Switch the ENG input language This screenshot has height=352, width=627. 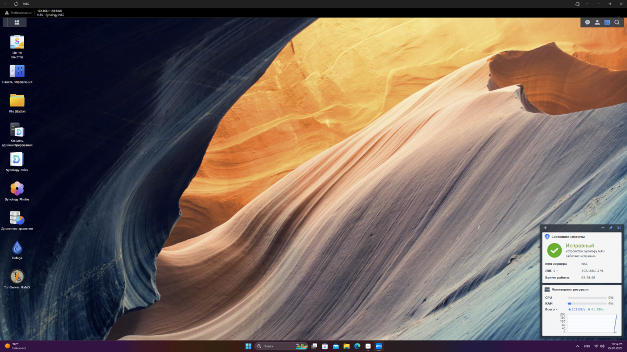(587, 346)
